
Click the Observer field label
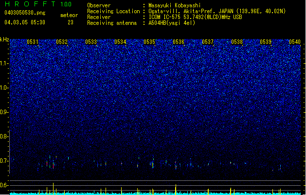[x=99, y=5]
